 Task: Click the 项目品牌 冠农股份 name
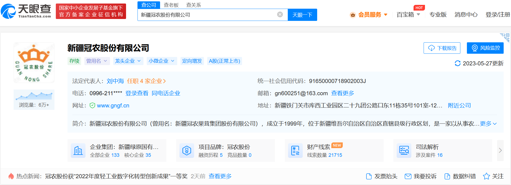(224, 147)
